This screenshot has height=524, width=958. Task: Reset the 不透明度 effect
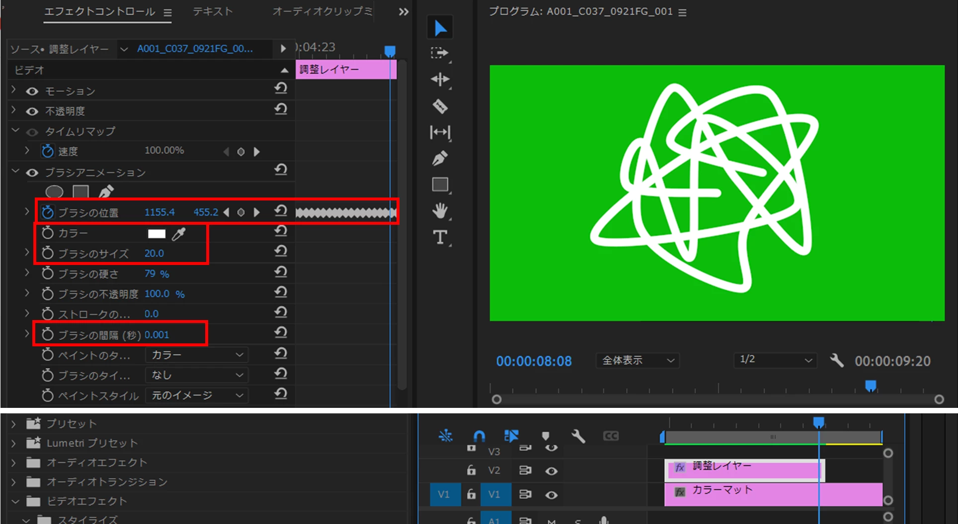(281, 110)
